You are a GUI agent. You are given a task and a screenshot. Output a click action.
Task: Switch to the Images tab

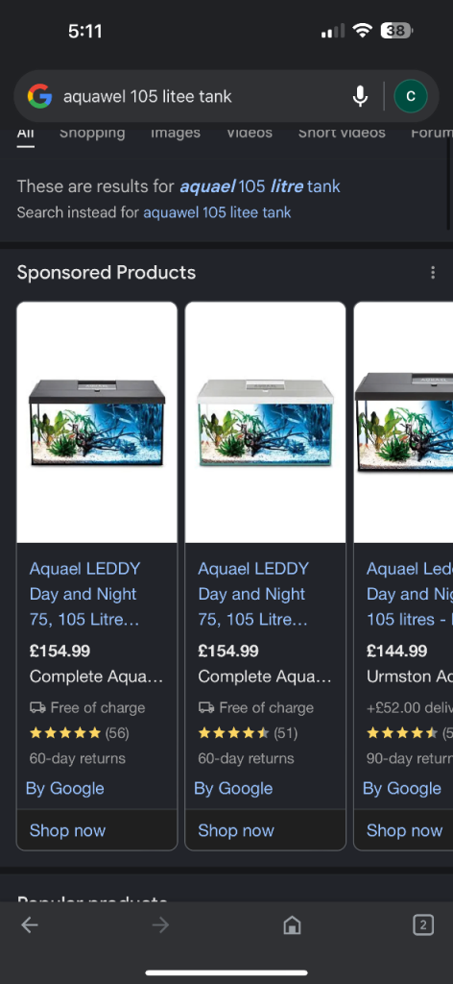(x=176, y=133)
